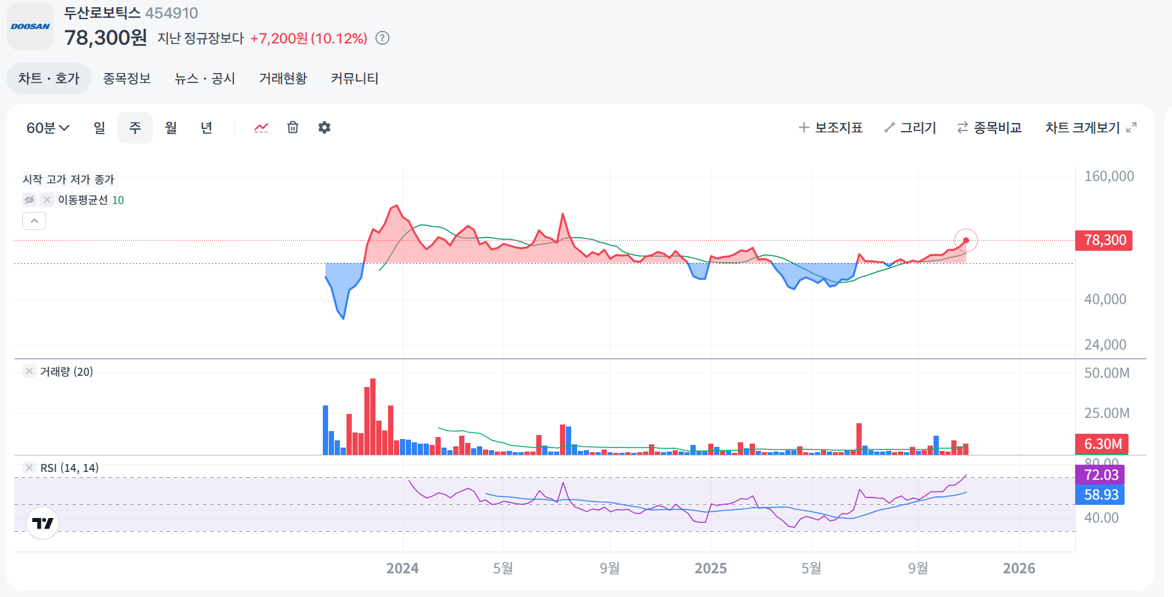Click the TradingView logo badge
The image size is (1172, 597).
pyautogui.click(x=43, y=523)
